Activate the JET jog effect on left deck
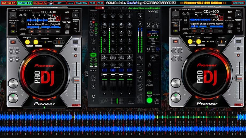The image size is (246, 138). click(x=32, y=31)
